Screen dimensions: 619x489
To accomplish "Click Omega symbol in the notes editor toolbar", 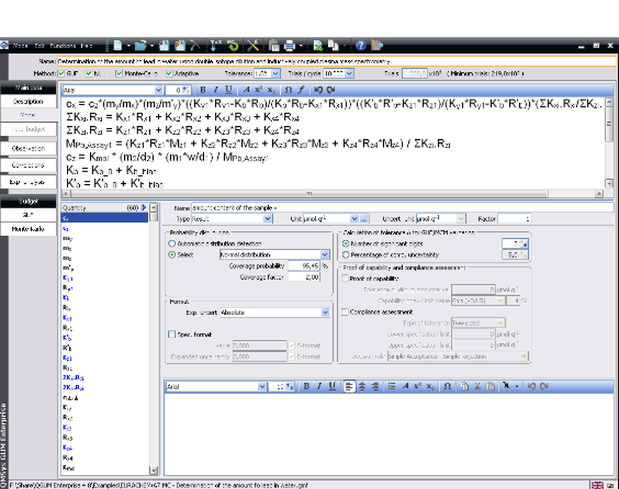I will 447,386.
